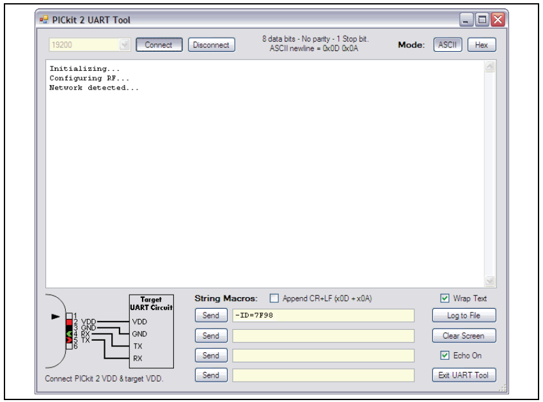Click the red VDD pin 2 indicator
This screenshot has height=402, width=543.
tap(69, 322)
